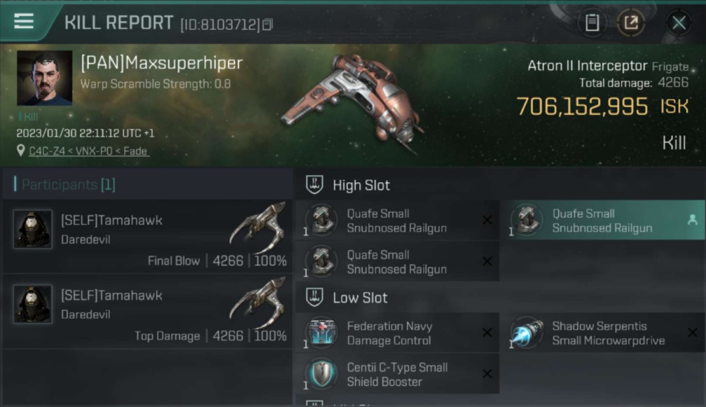This screenshot has width=706, height=407.
Task: Click the X beside Federation Navy Damage Control
Action: 487,333
